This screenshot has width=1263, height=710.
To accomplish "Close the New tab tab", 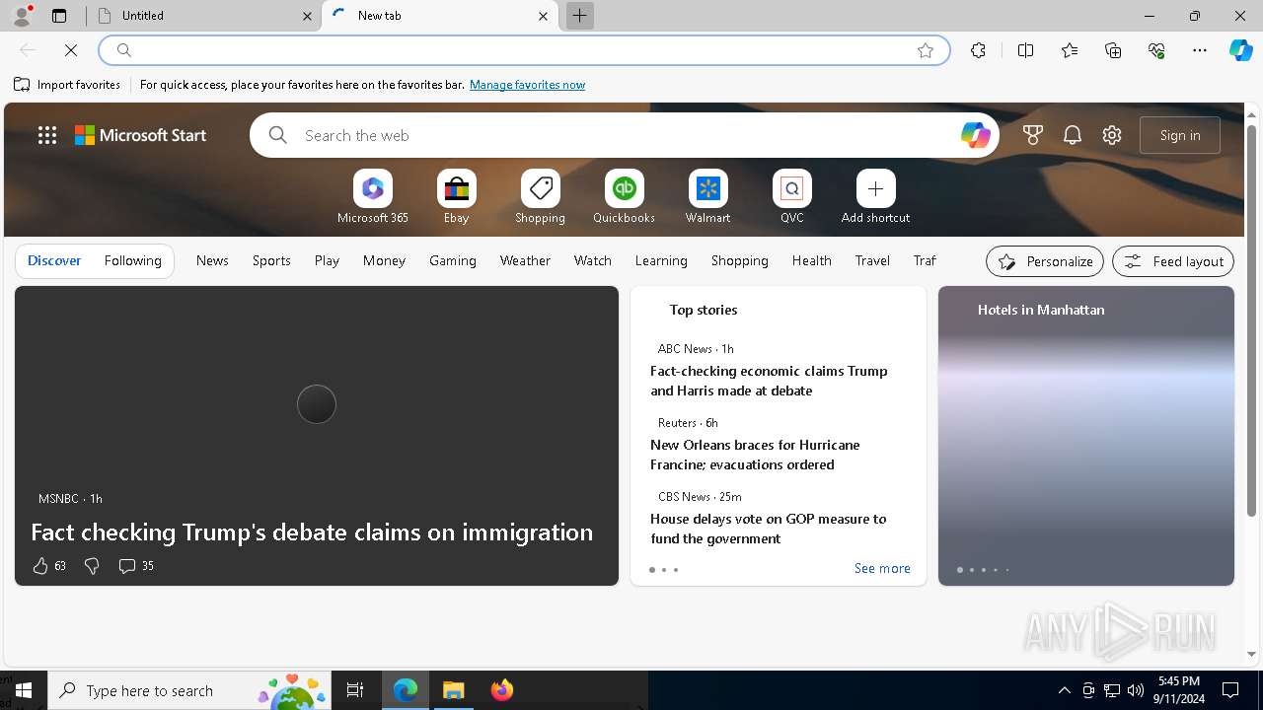I will 543,16.
